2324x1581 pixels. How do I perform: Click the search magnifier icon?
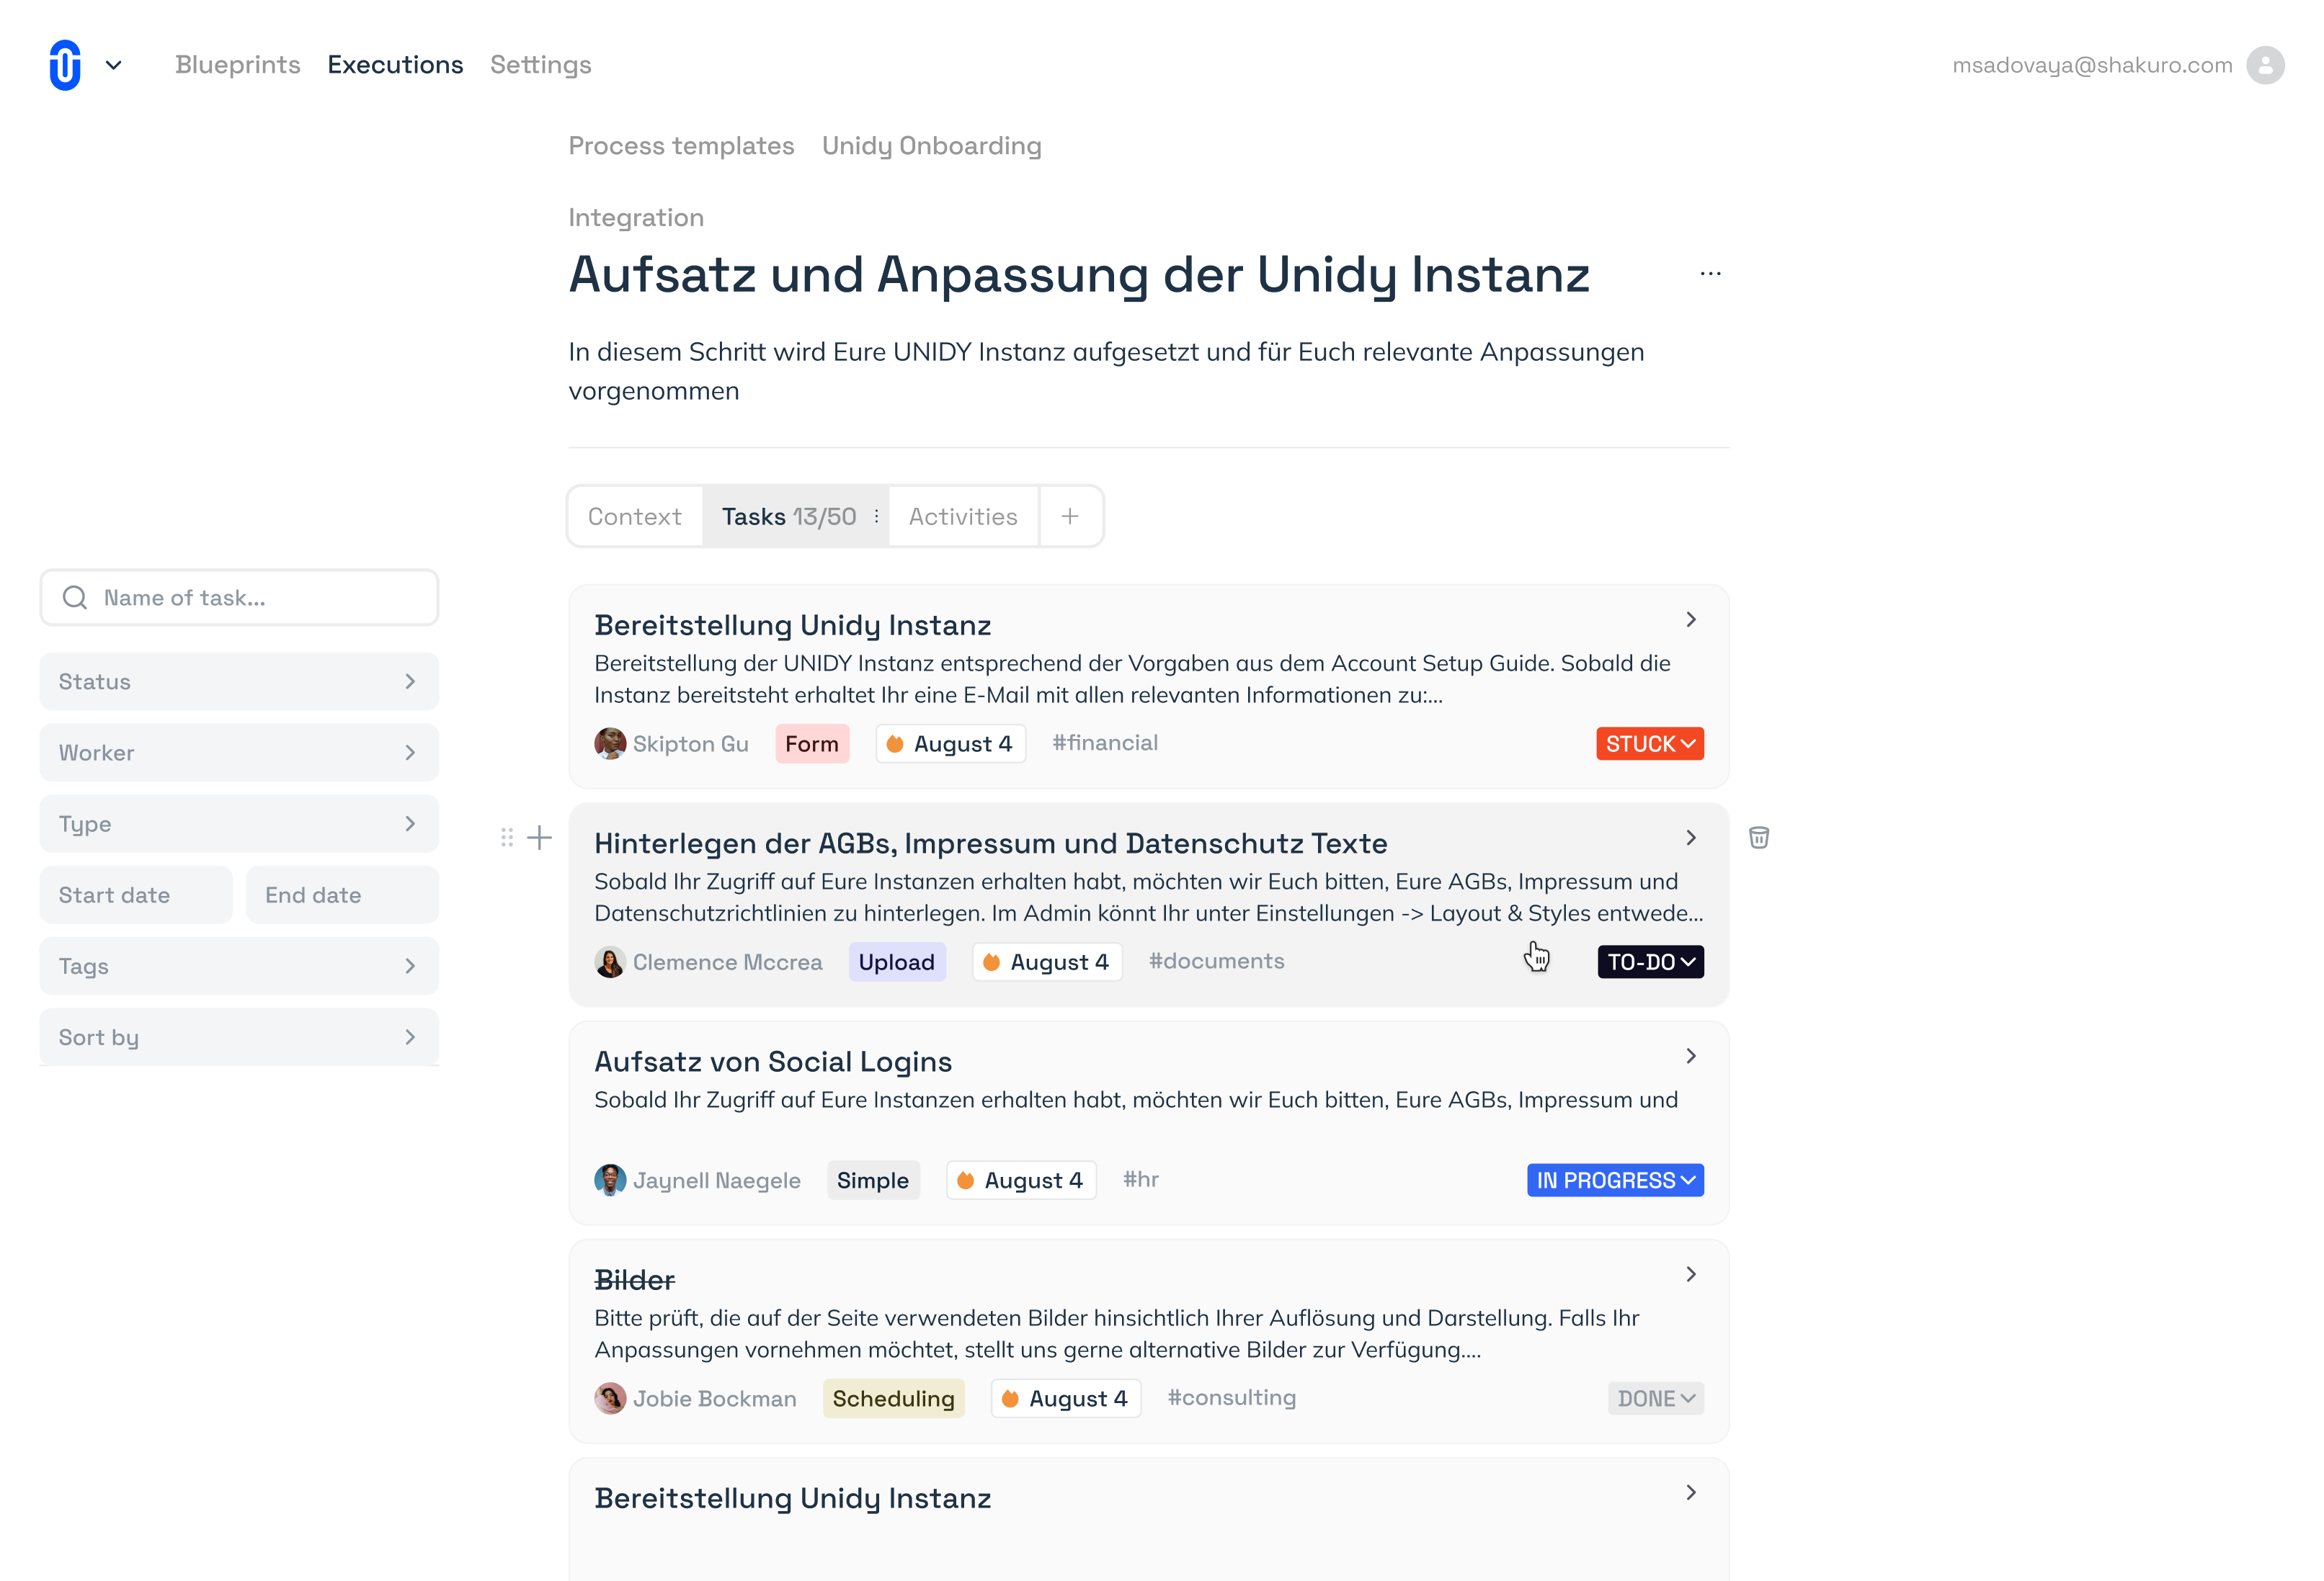[x=75, y=598]
